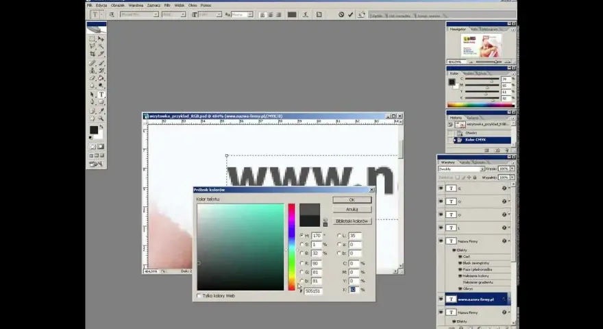This screenshot has width=603, height=329.
Task: Select the Paint Bucket tool
Action: tap(101, 77)
